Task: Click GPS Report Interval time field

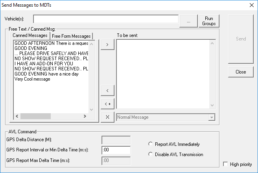Action: (x=116, y=150)
